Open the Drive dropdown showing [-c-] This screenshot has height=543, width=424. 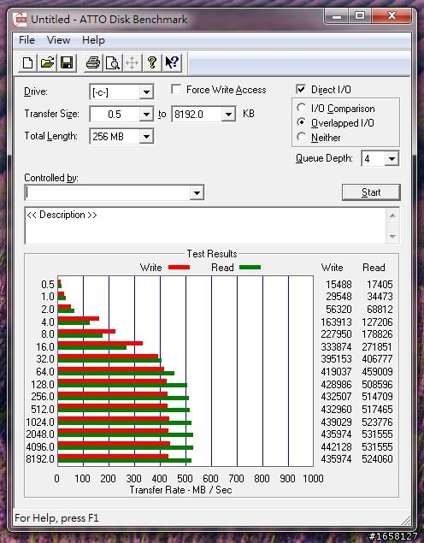[146, 92]
